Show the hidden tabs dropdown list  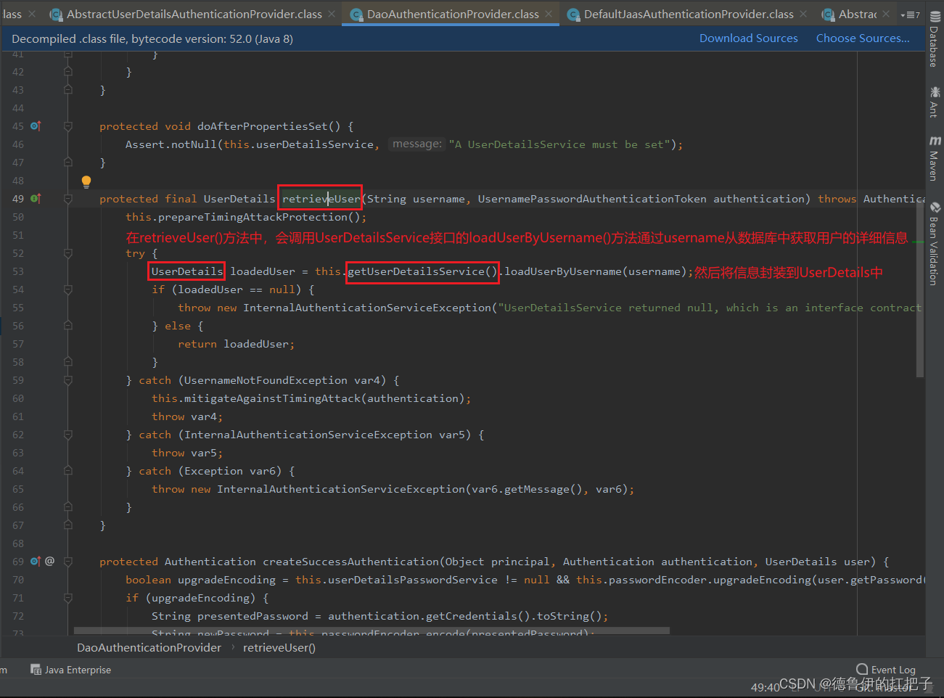pos(910,15)
